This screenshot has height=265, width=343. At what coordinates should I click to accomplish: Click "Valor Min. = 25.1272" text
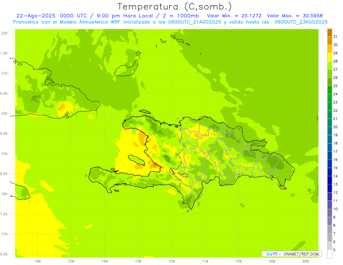(234, 16)
